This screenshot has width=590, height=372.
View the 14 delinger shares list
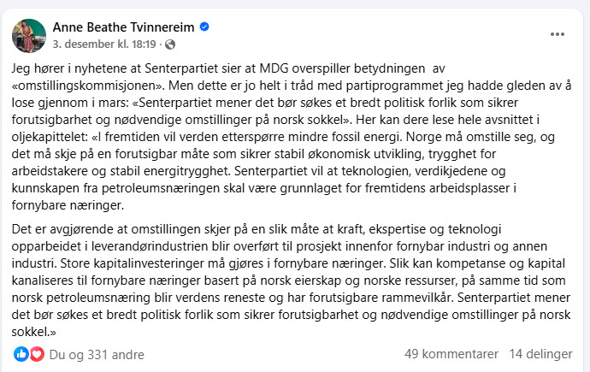pos(540,354)
